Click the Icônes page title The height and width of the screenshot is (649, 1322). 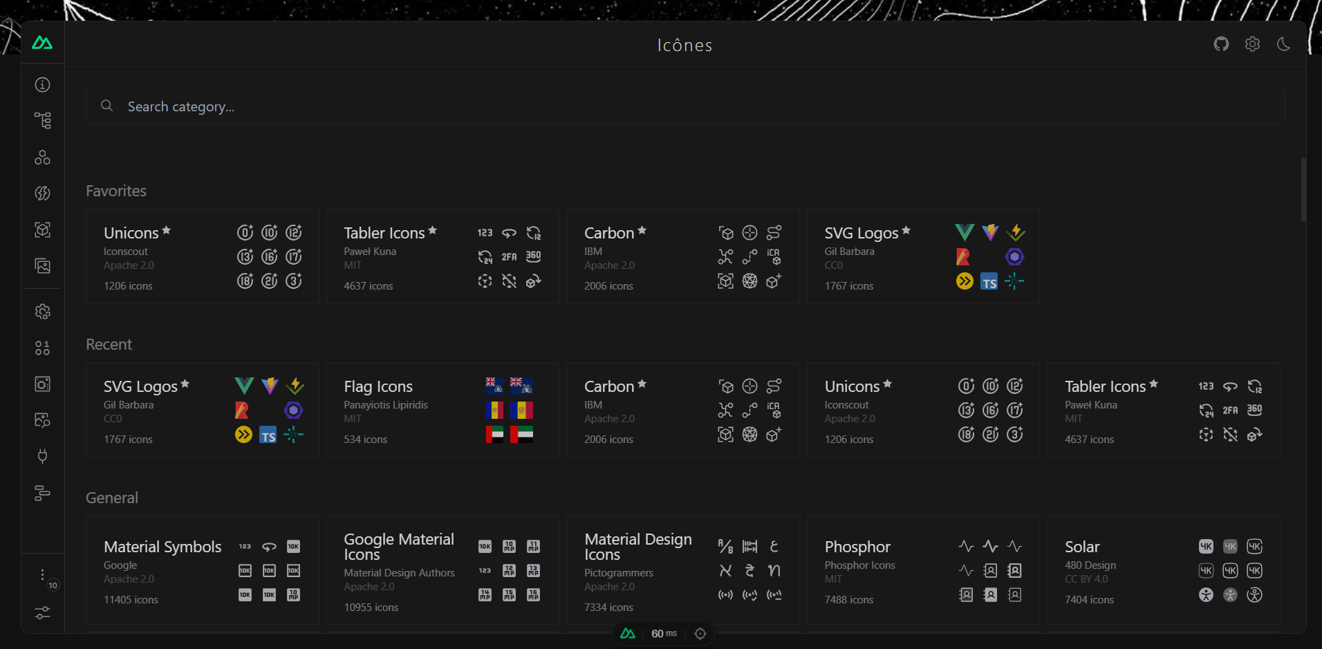coord(685,46)
